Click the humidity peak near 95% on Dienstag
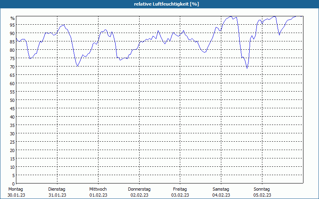The height and width of the screenshot is (199, 319). (x=64, y=25)
